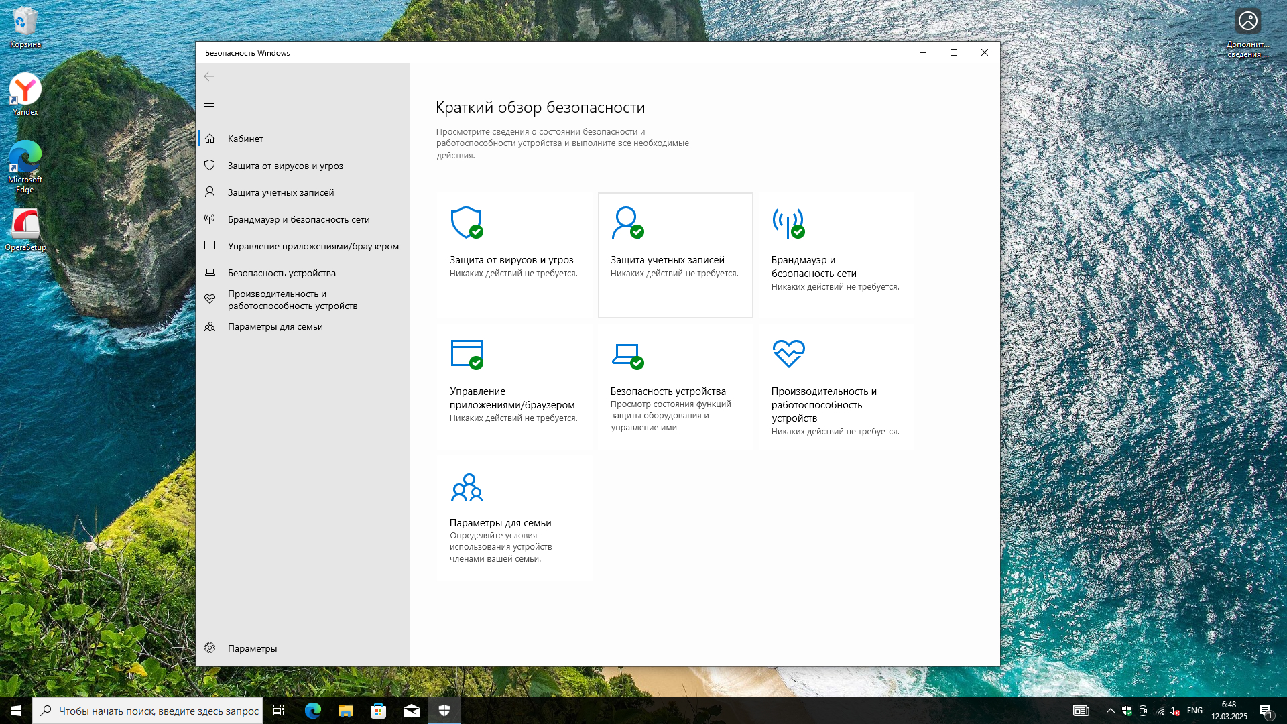Show hidden tray icons chevron
The width and height of the screenshot is (1287, 724).
coord(1110,711)
